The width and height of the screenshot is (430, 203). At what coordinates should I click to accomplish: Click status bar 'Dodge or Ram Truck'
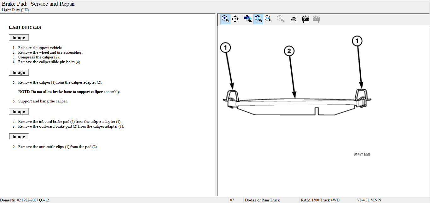tap(262, 200)
